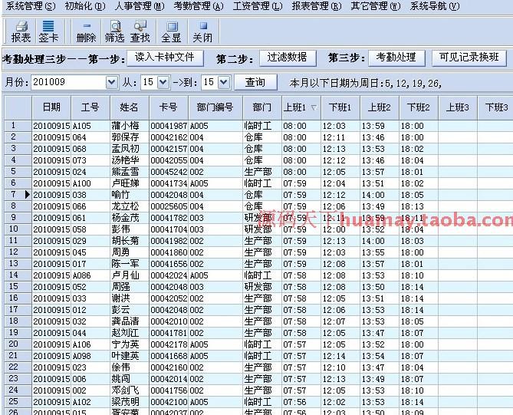Click the work number cell A100

(x=90, y=183)
